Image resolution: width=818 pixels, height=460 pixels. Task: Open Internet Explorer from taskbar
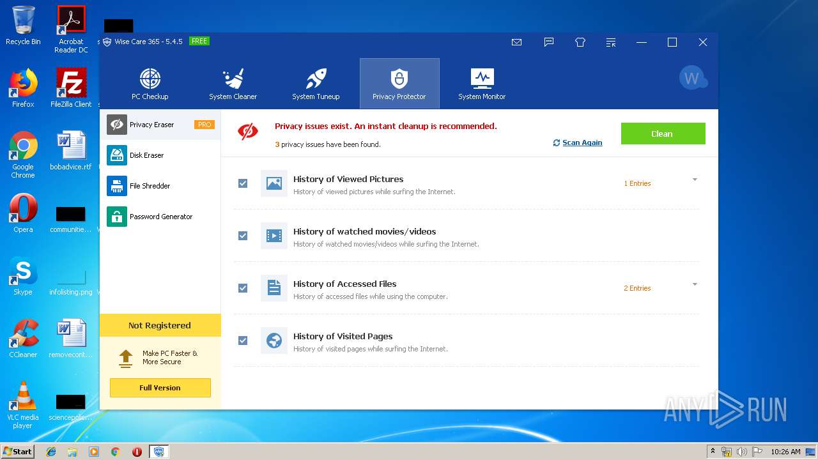coord(51,452)
